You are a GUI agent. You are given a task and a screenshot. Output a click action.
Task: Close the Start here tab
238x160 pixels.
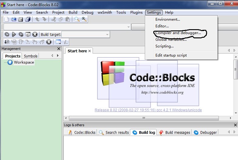click(x=90, y=51)
